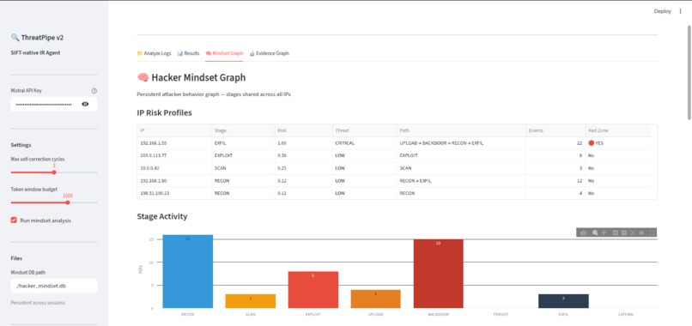
Task: Click the risk value 0.25 cell
Action: (304, 168)
